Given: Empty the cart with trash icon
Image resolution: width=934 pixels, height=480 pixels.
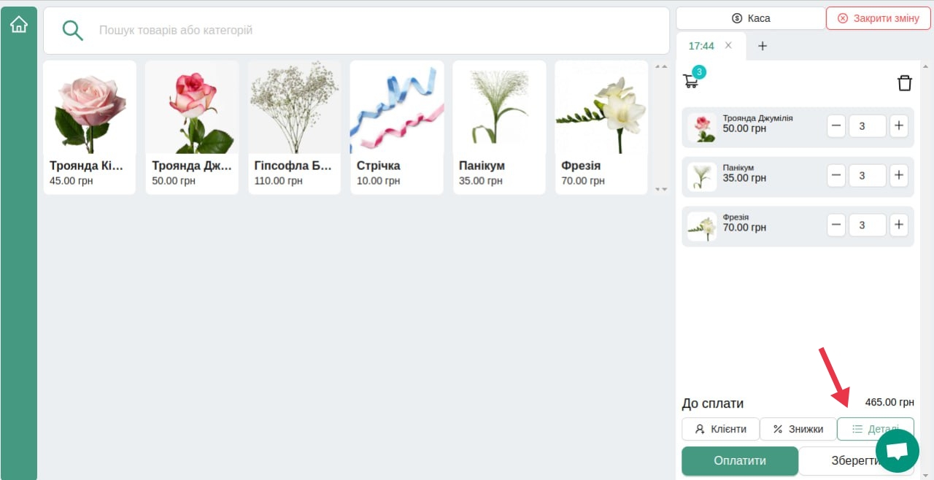Looking at the screenshot, I should 905,82.
